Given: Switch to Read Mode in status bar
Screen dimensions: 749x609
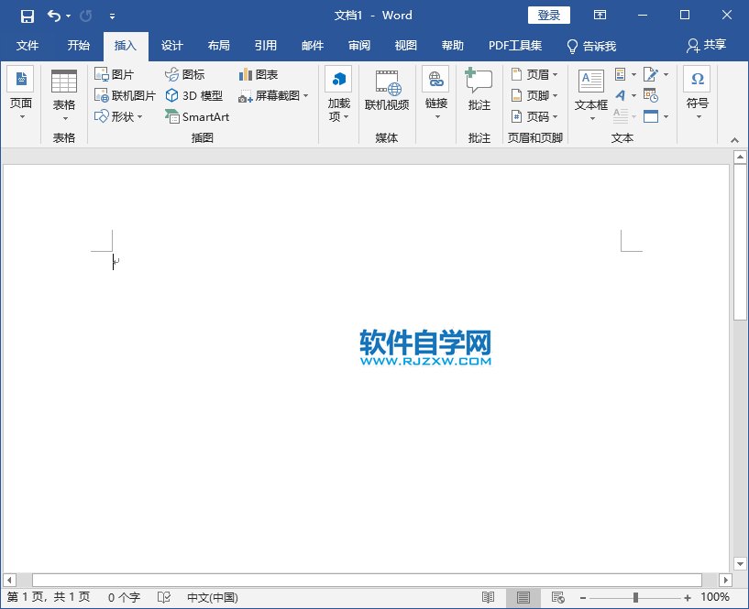Looking at the screenshot, I should 489,597.
